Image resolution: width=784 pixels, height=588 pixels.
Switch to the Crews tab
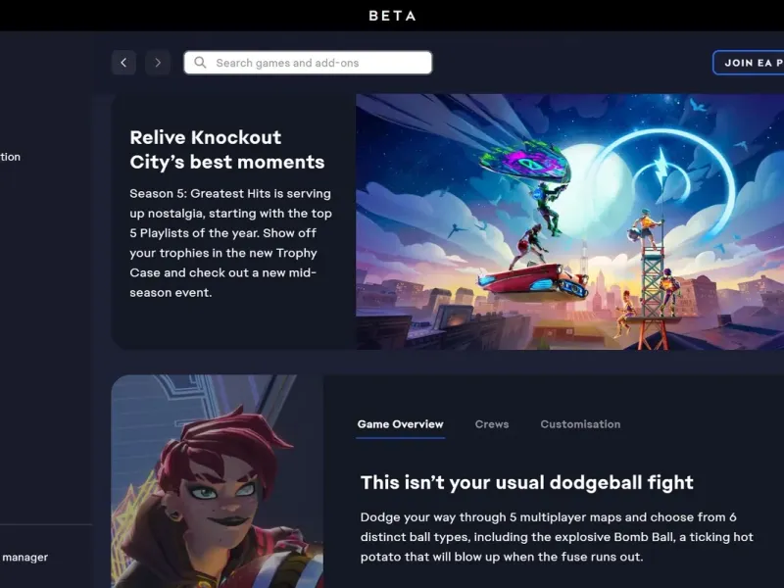pyautogui.click(x=492, y=424)
